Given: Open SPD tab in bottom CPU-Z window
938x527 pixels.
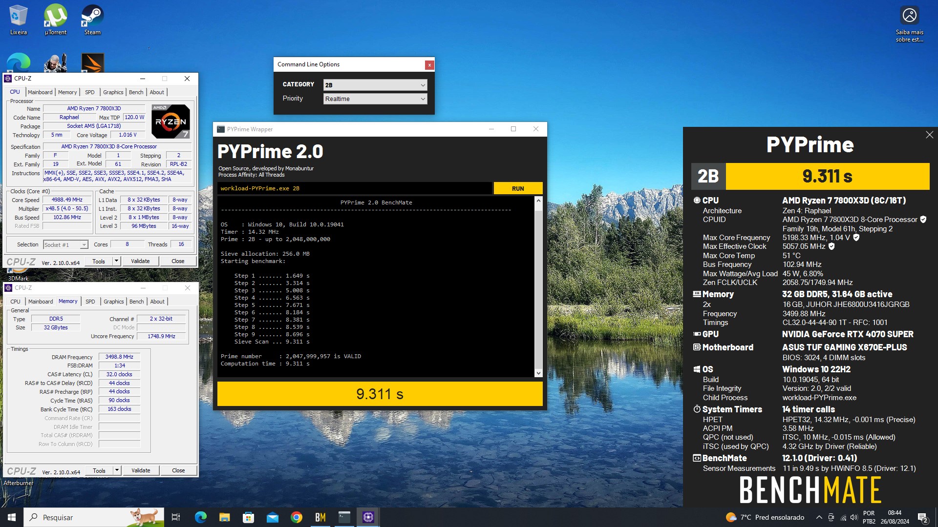Looking at the screenshot, I should 90,302.
